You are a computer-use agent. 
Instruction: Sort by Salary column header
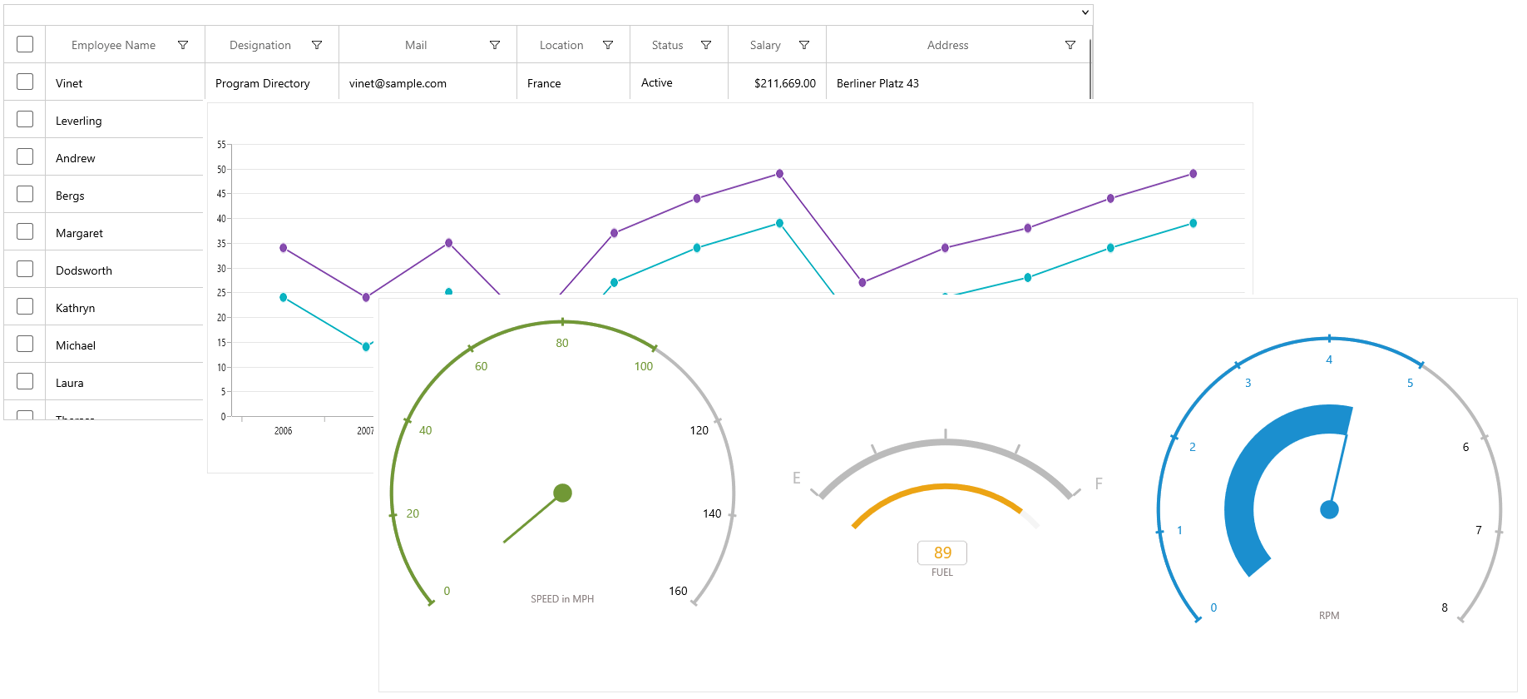pyautogui.click(x=765, y=45)
